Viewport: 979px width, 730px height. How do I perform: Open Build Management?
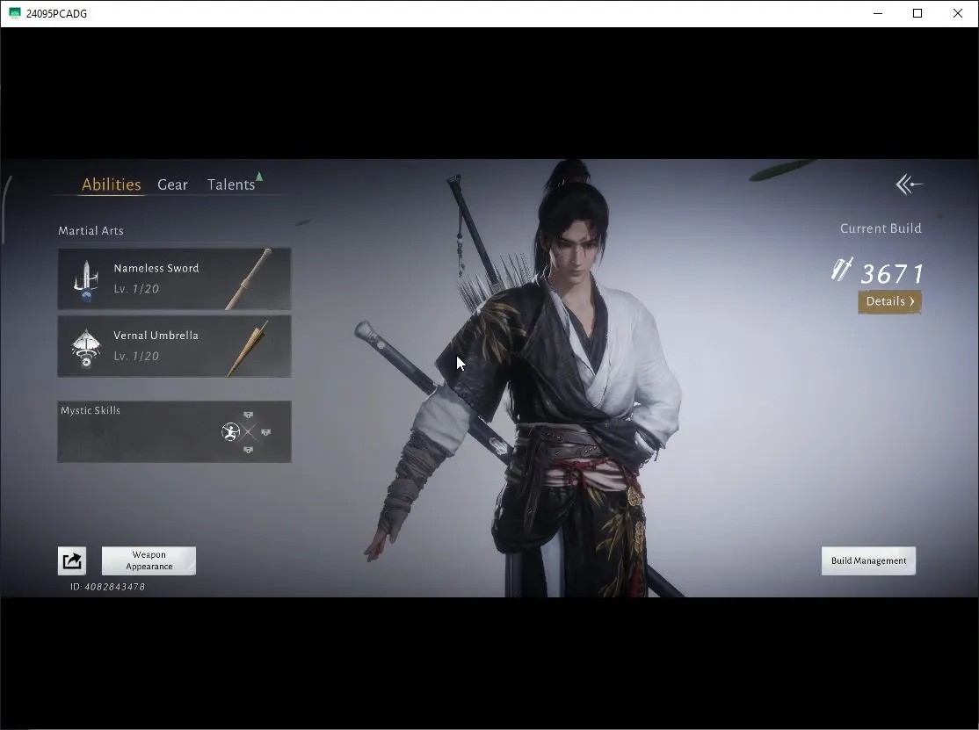(x=868, y=561)
